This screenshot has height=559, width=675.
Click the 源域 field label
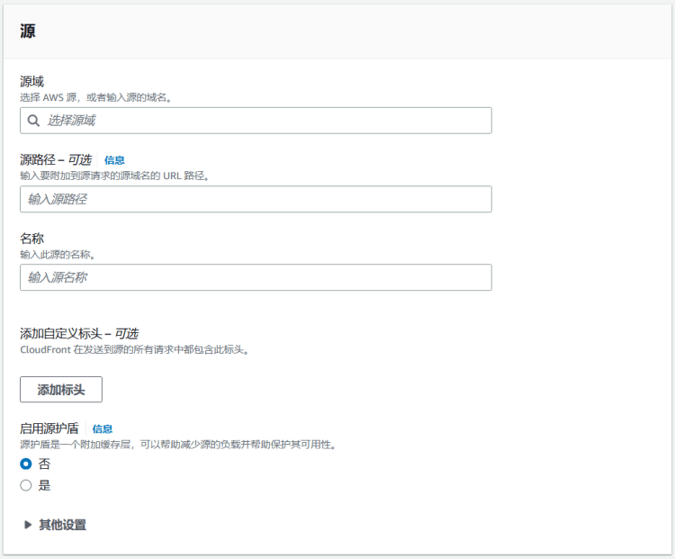click(x=32, y=81)
